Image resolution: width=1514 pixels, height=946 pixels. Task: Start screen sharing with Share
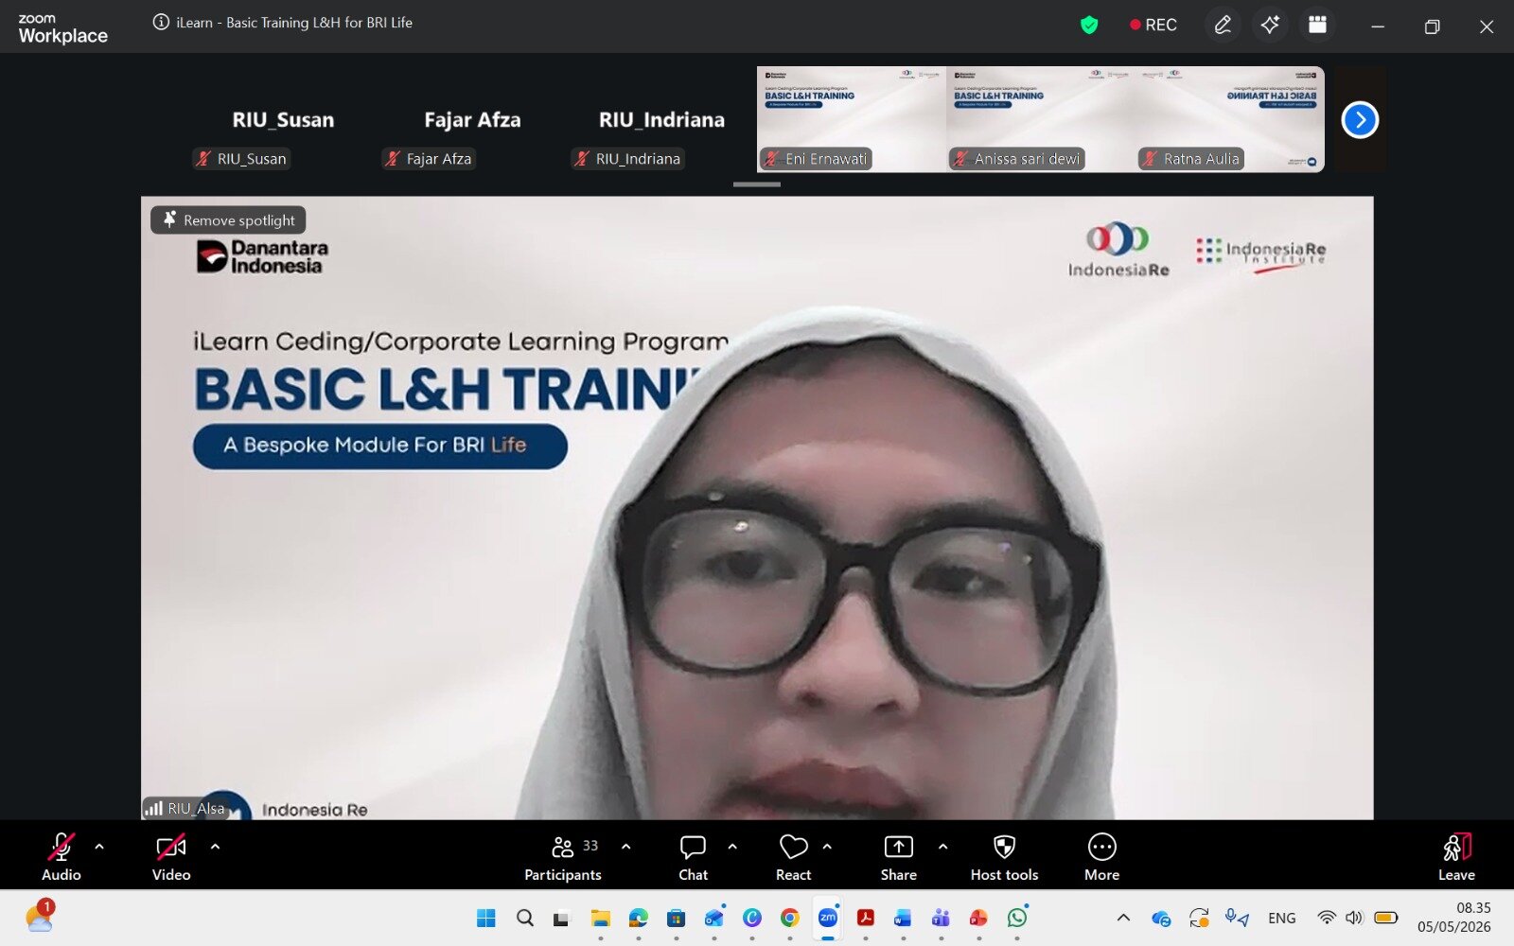[898, 856]
